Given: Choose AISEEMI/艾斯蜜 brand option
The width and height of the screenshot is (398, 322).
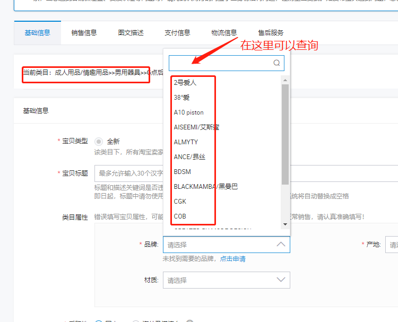Looking at the screenshot, I should pos(196,127).
